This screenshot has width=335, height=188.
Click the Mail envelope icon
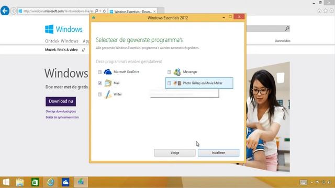(x=108, y=83)
